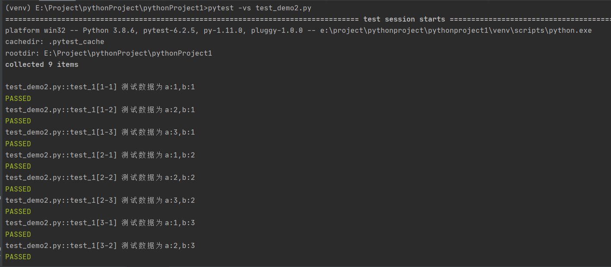The height and width of the screenshot is (267, 611).
Task: Select the test_1[1-3] test result line
Action: 100,132
